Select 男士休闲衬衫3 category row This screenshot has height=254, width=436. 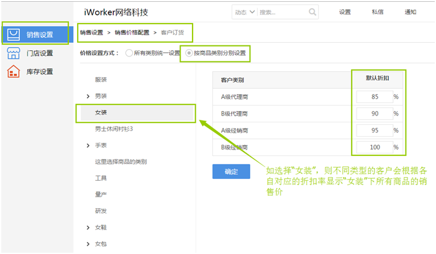[114, 129]
